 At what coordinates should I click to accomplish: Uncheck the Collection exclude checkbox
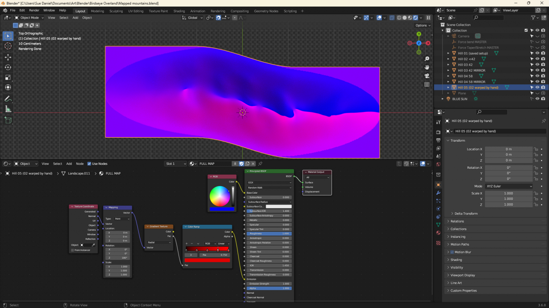point(526,30)
